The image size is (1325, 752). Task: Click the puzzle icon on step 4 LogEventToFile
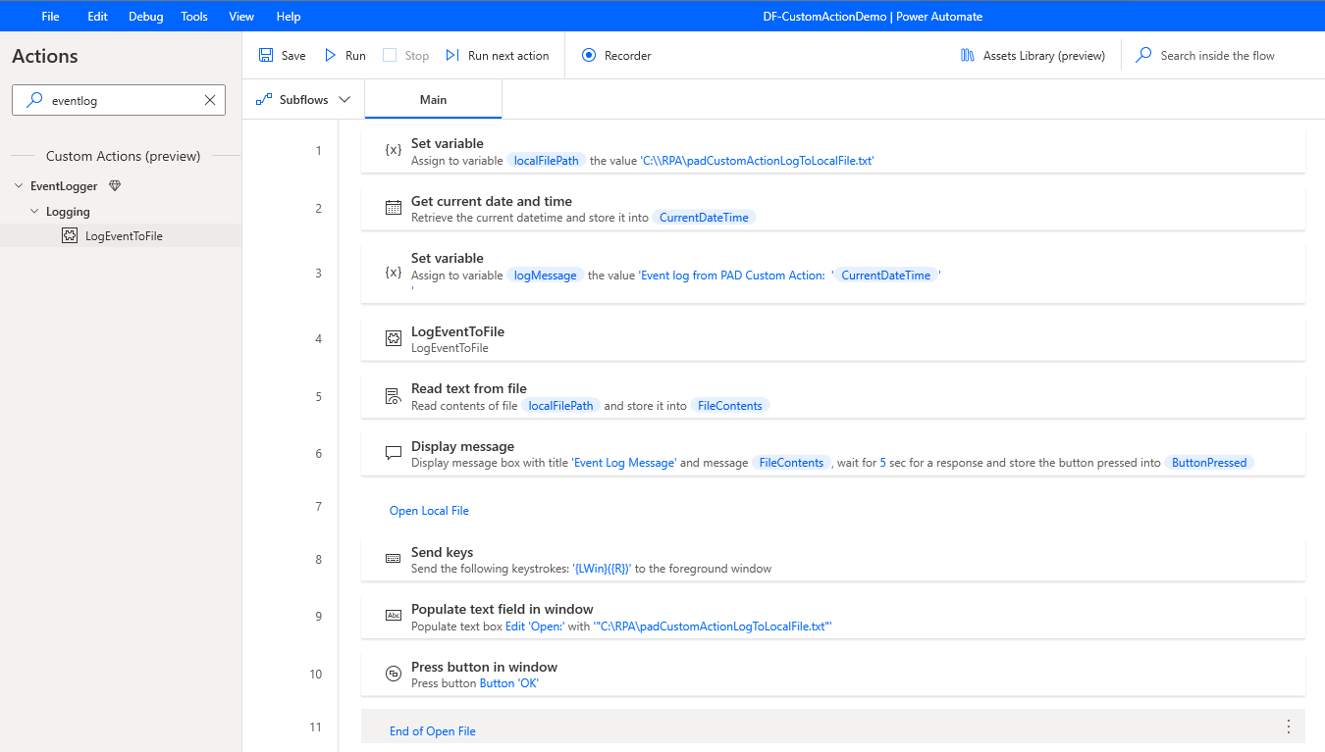[394, 338]
